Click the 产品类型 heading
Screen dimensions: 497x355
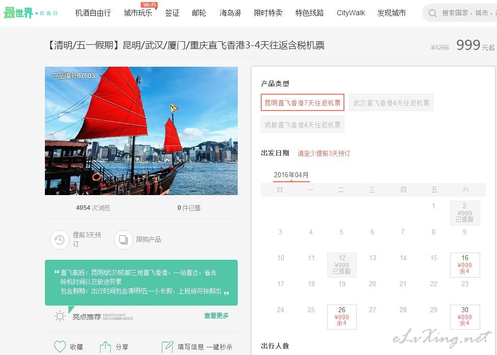275,84
